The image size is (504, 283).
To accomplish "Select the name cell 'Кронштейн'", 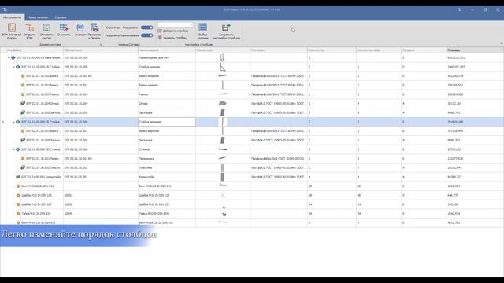I will [x=166, y=177].
